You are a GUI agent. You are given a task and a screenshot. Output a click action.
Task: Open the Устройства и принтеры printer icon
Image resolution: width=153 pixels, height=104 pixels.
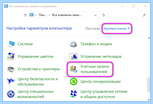[11, 69]
